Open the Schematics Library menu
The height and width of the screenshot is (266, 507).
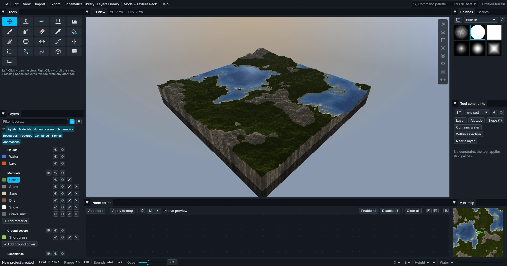[x=79, y=4]
